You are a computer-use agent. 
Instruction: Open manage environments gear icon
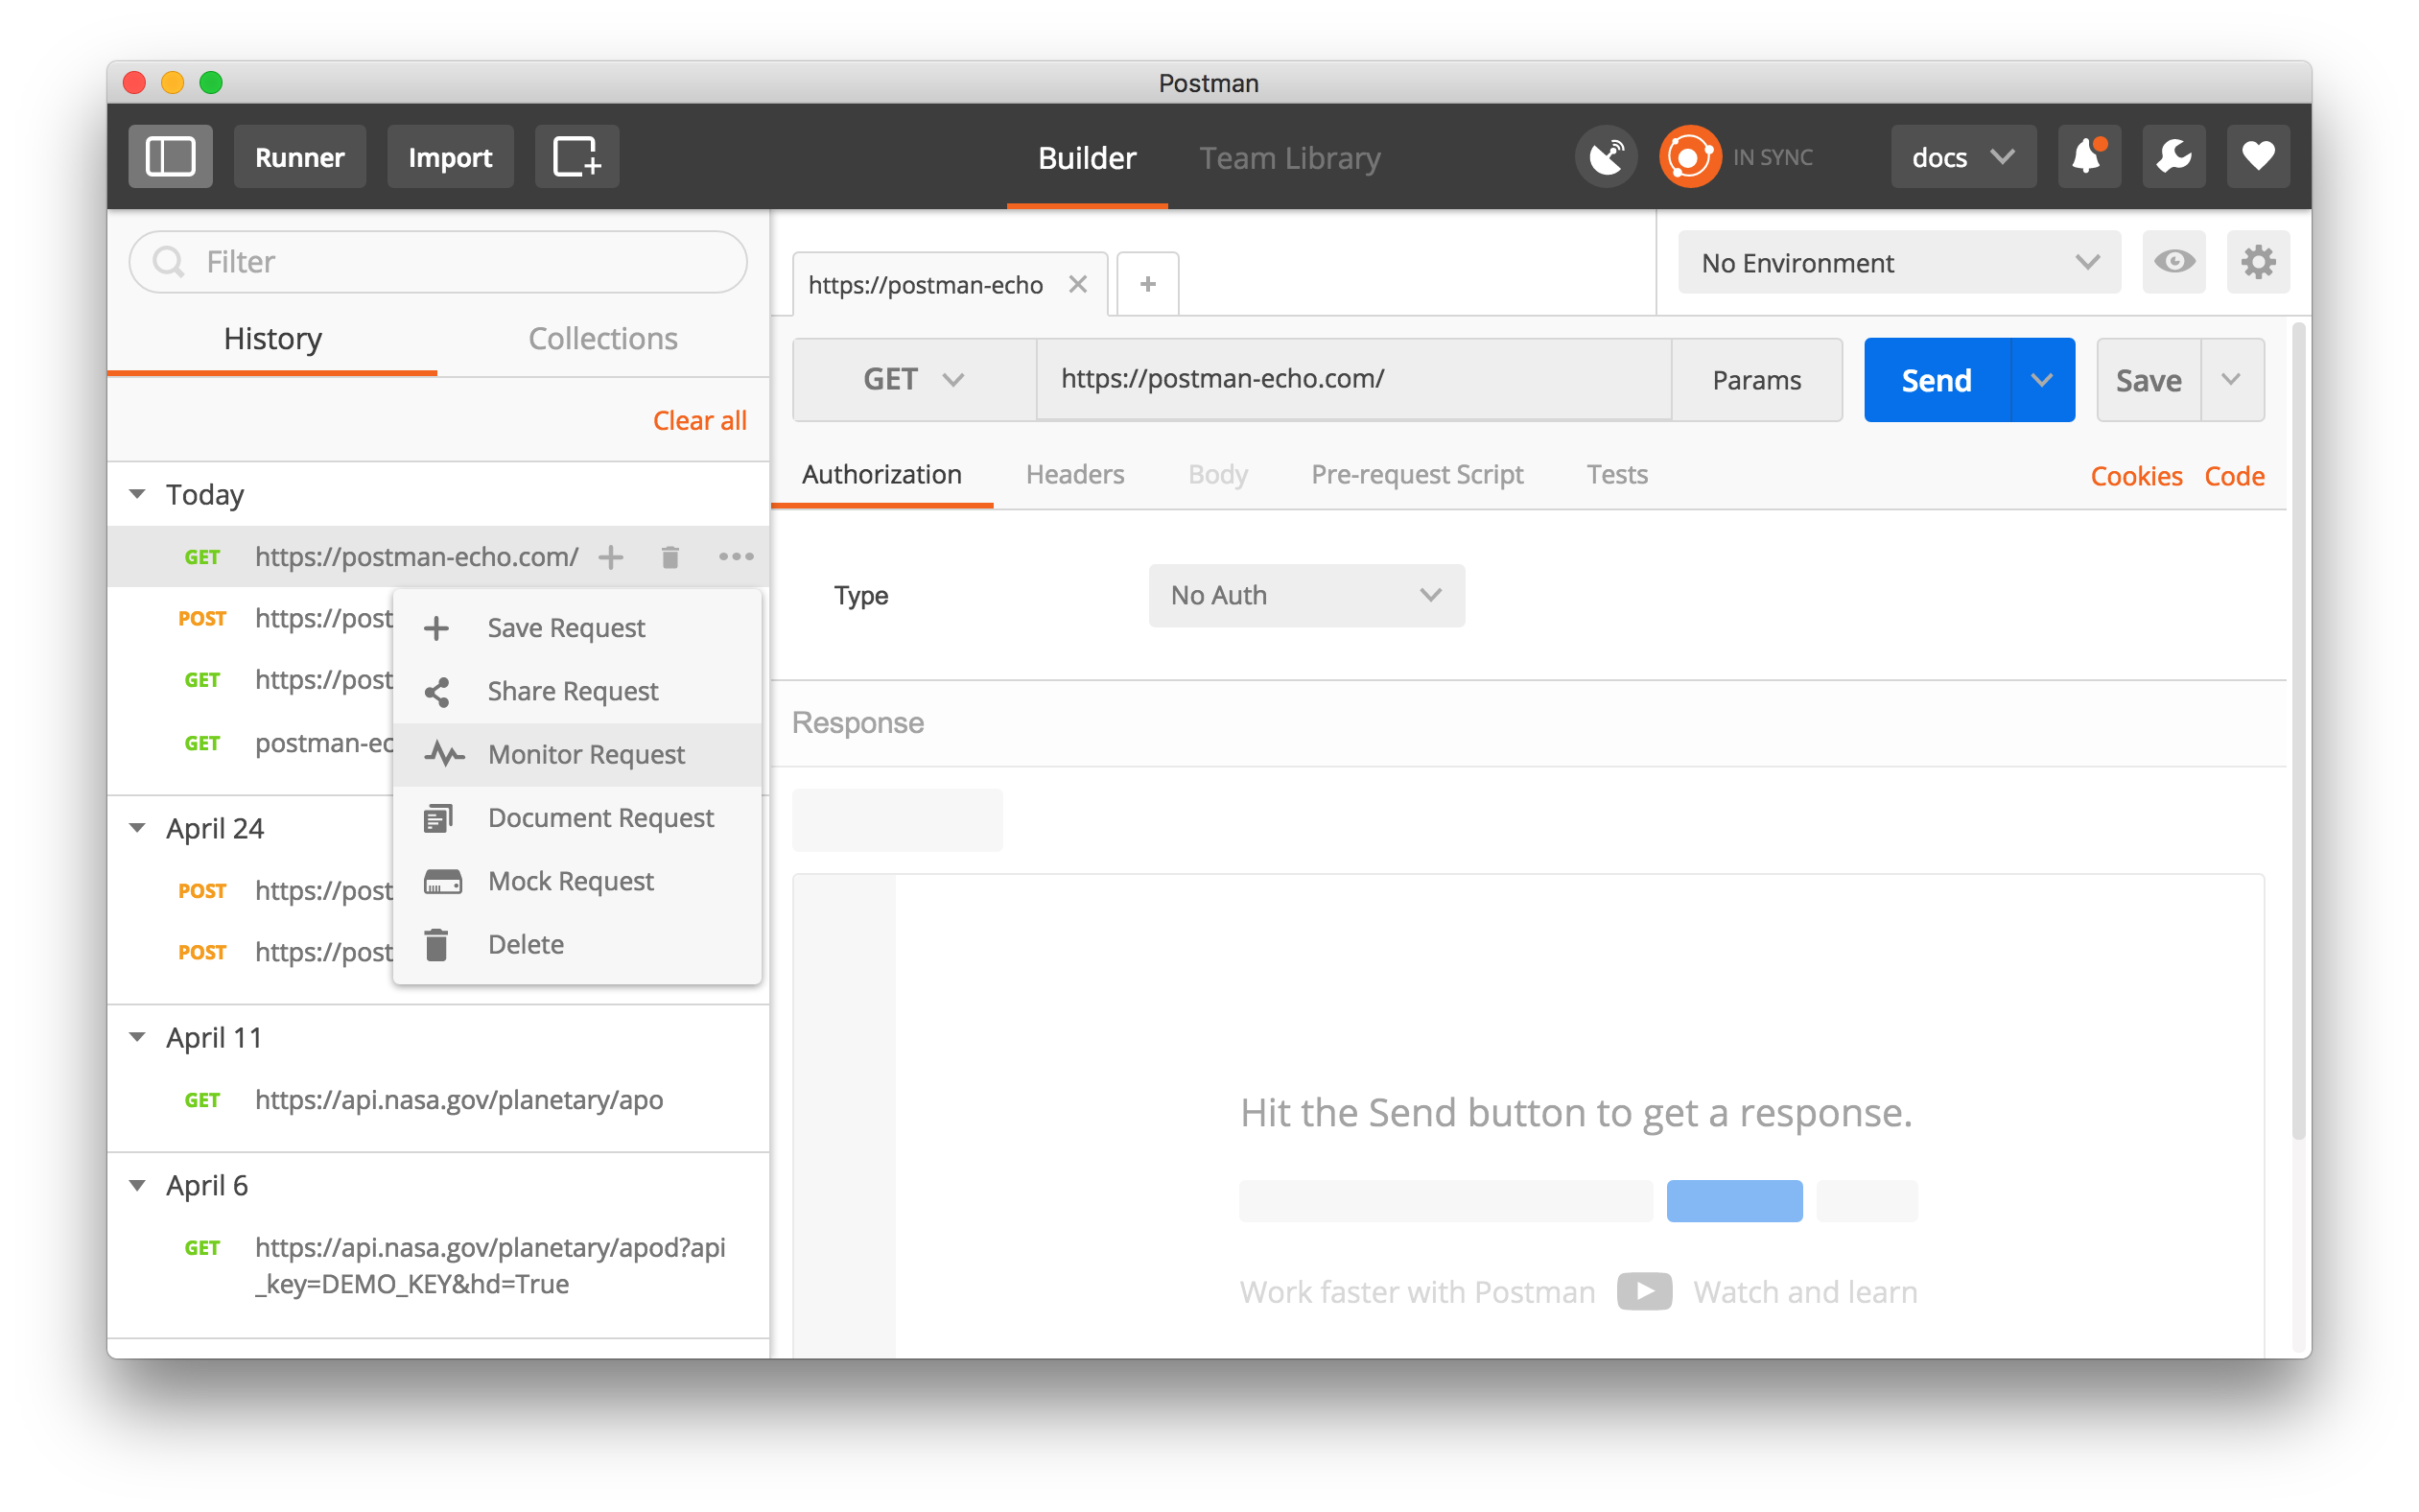2257,262
